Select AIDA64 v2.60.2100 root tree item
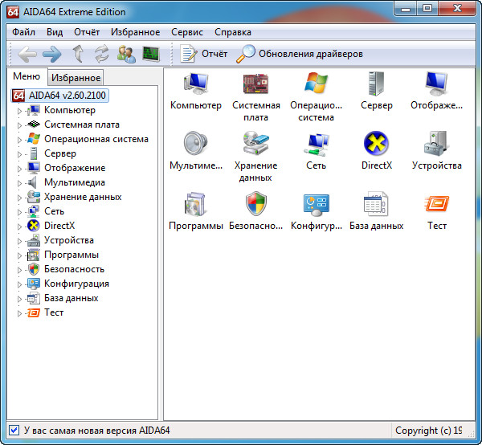 (x=67, y=96)
